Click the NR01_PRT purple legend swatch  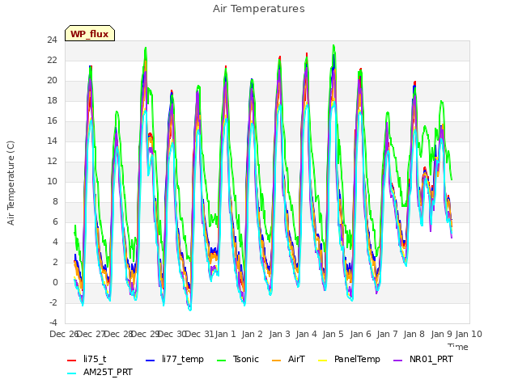tap(398, 361)
